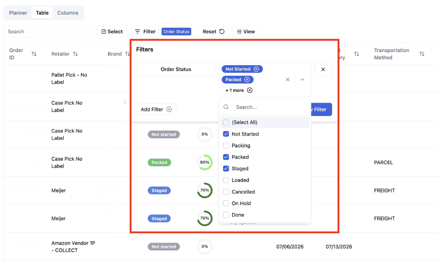Click the 07/13/2026 date cell
The width and height of the screenshot is (446, 262).
(x=339, y=247)
